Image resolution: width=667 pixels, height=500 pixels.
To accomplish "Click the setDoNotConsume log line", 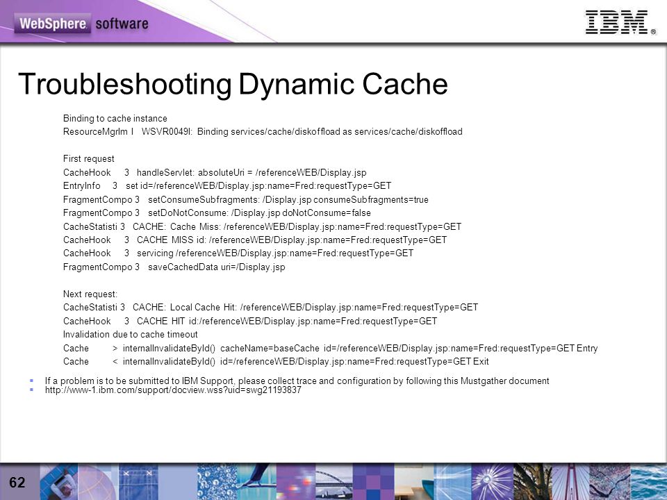I will pyautogui.click(x=217, y=213).
